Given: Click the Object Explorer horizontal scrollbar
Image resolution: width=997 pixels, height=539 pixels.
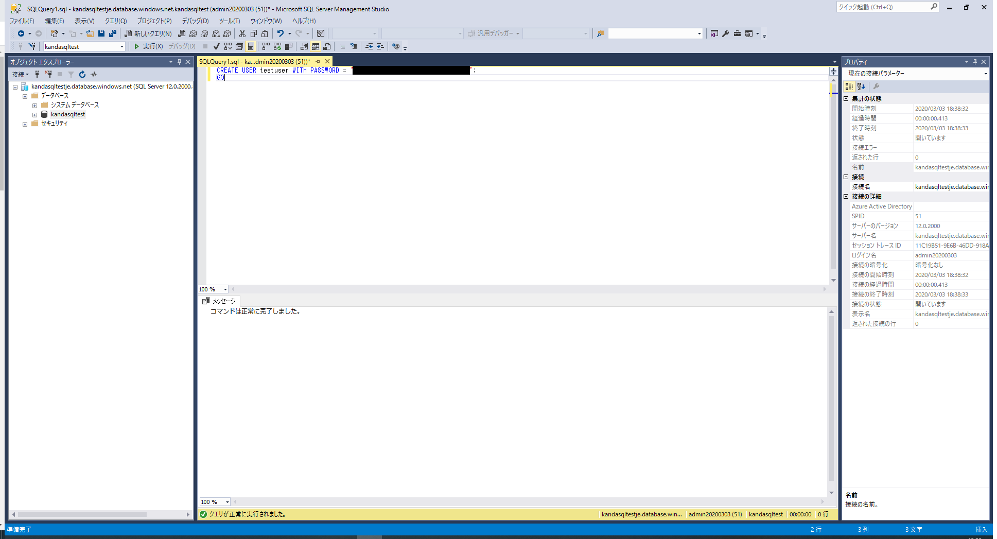Looking at the screenshot, I should point(82,514).
